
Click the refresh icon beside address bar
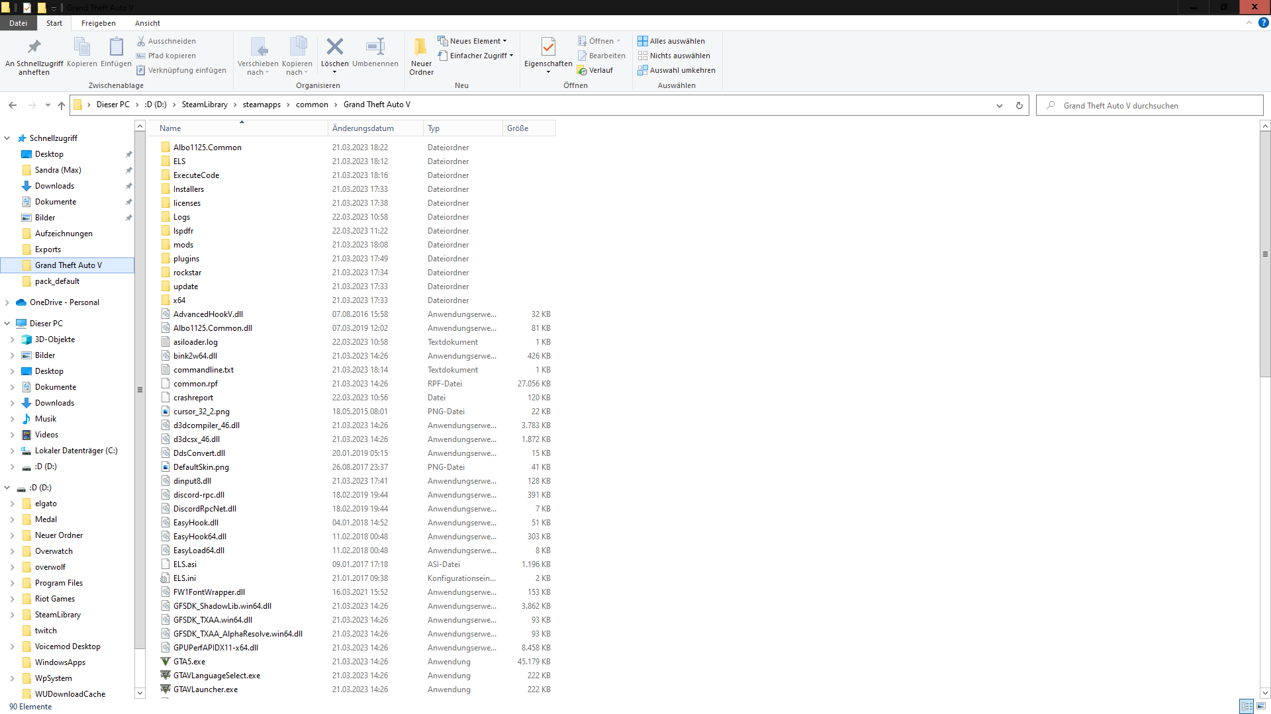pyautogui.click(x=1019, y=105)
